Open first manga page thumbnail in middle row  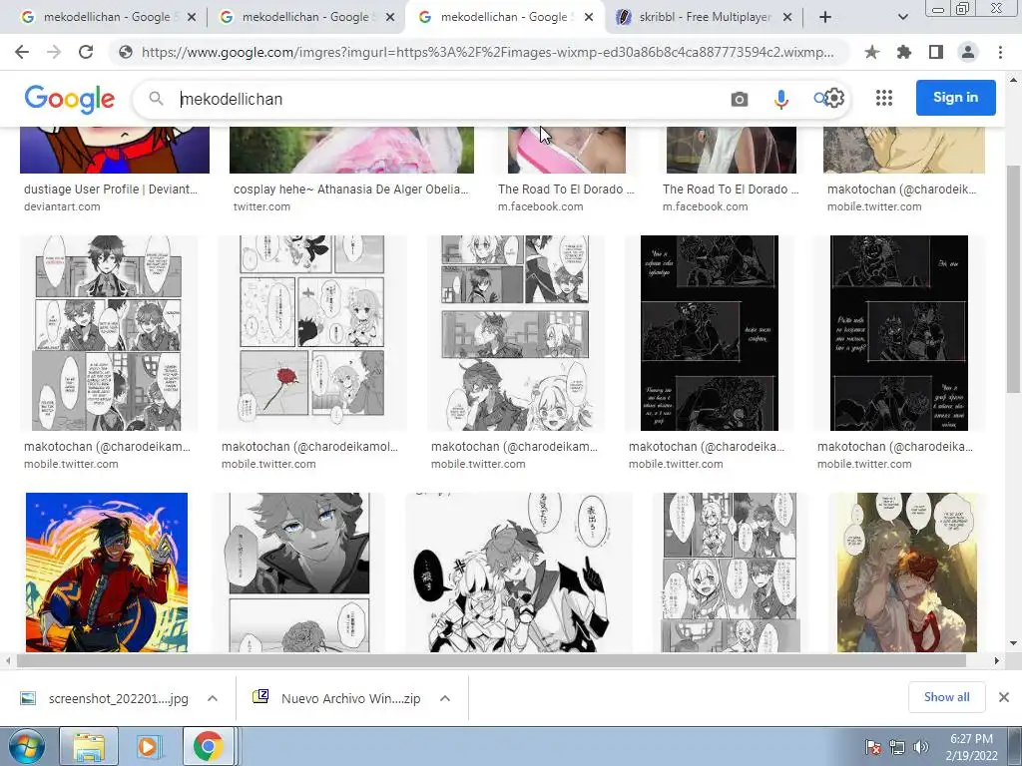coord(108,333)
